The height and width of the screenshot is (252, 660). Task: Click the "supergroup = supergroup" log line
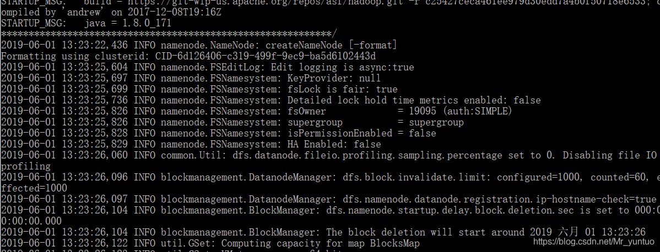375,122
